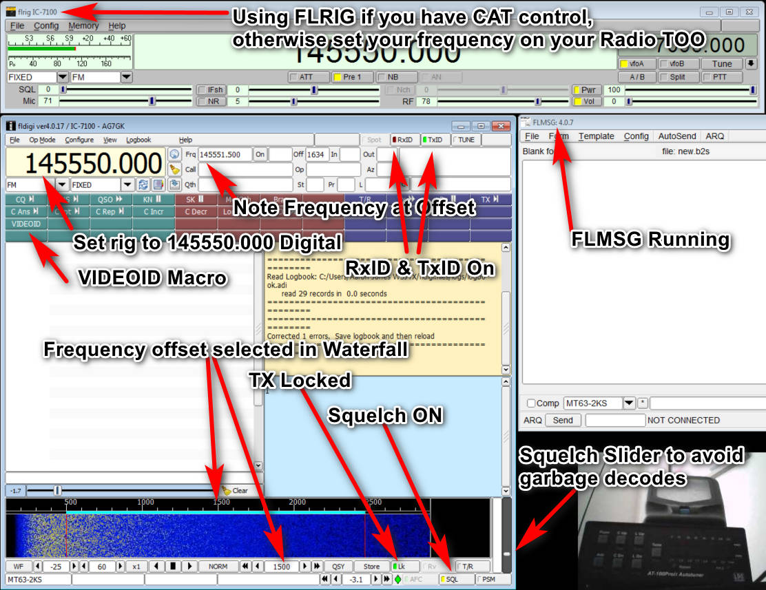766x590 pixels.
Task: Click the QSY button
Action: (338, 567)
